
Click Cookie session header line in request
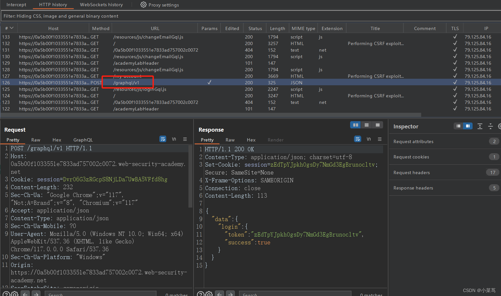coord(89,179)
